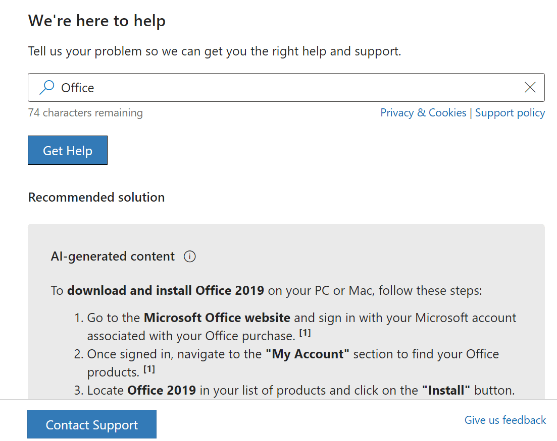This screenshot has width=557, height=441.
Task: Click the Install button text in step three
Action: 447,390
